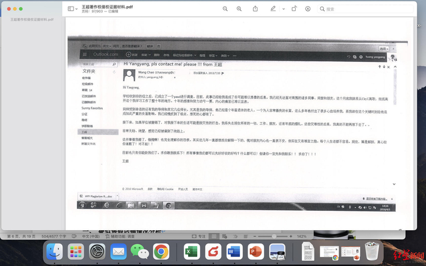Click Word zoom out minus button
The image size is (426, 266).
tap(255, 236)
